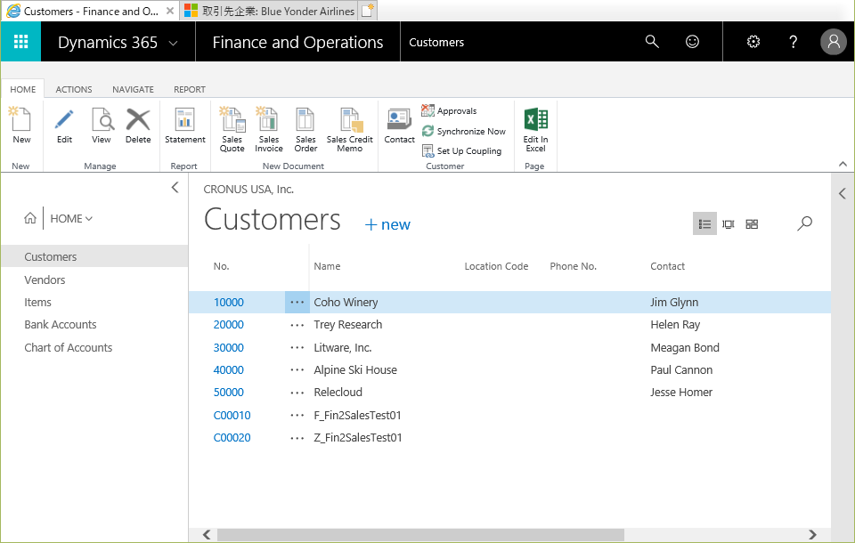Open customer number 30000
This screenshot has height=543, width=855.
(229, 347)
